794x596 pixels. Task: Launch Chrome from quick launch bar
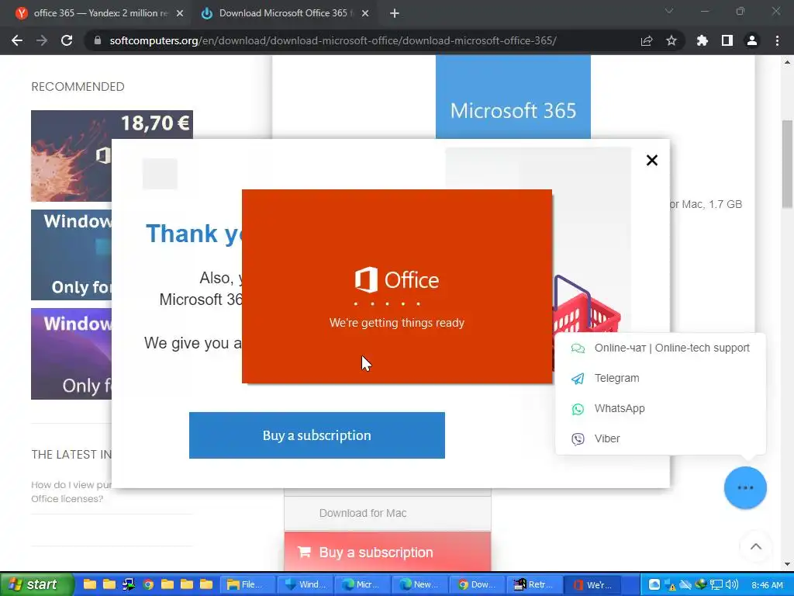click(x=148, y=584)
